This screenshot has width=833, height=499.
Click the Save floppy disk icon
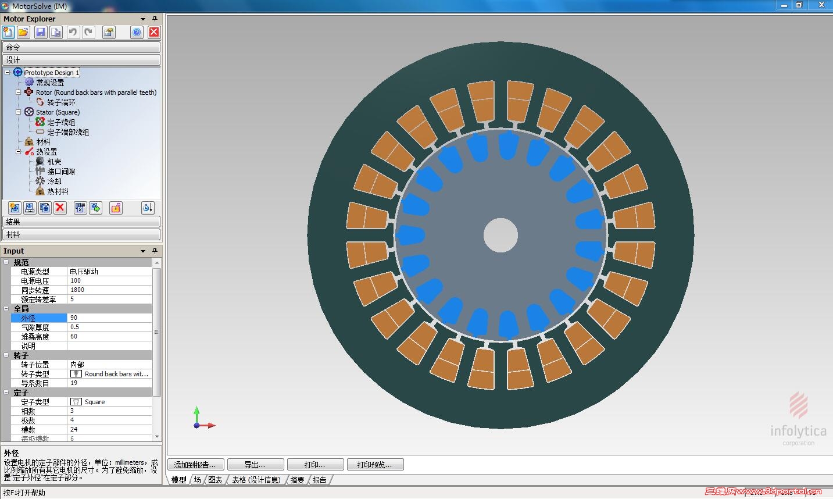(x=41, y=33)
